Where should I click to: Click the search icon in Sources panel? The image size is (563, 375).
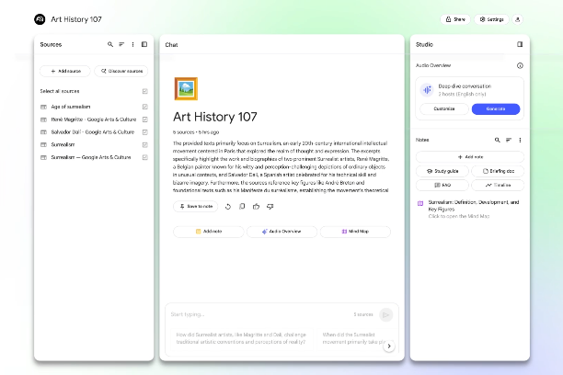[110, 44]
